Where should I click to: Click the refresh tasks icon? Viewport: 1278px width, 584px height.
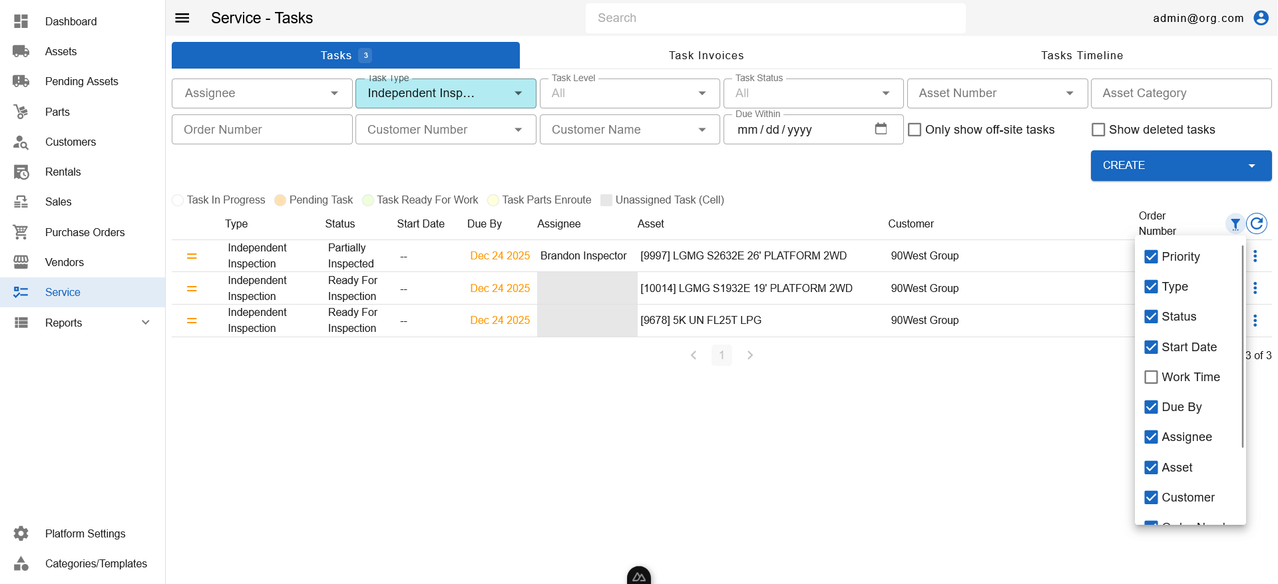[x=1257, y=223]
